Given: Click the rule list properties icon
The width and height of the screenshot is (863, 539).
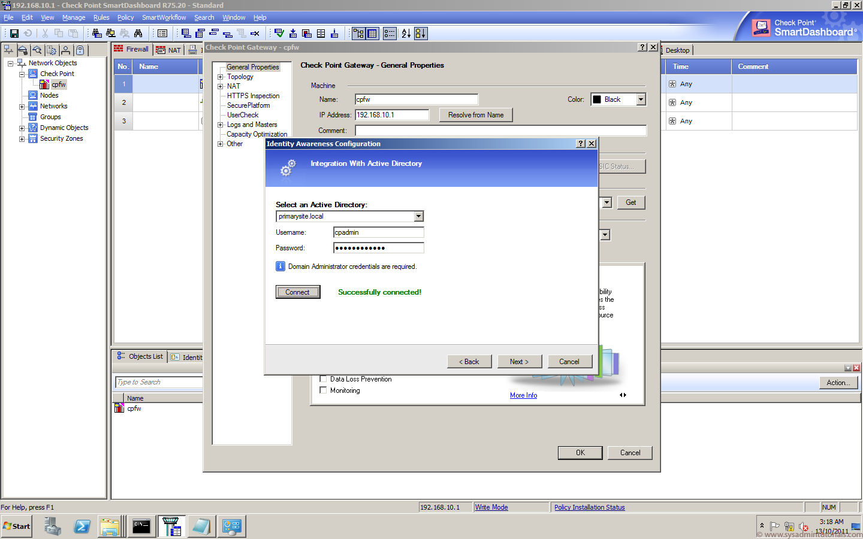Looking at the screenshot, I should [x=162, y=34].
